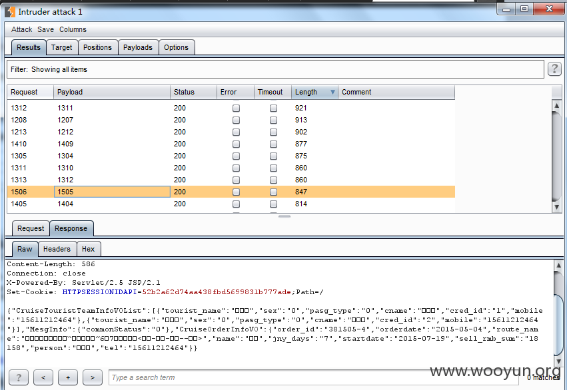567x390 pixels.
Task: Select the row with request 1213
Action: pyautogui.click(x=231, y=132)
